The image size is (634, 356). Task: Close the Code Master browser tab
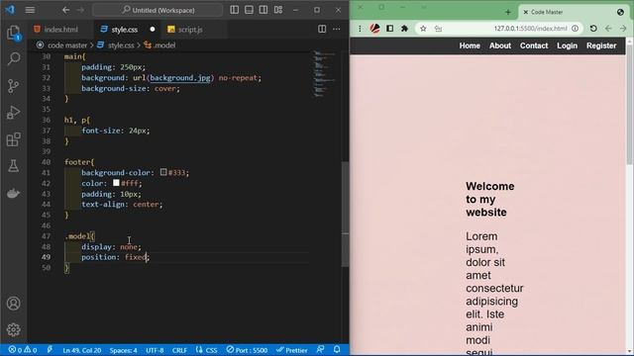526,12
